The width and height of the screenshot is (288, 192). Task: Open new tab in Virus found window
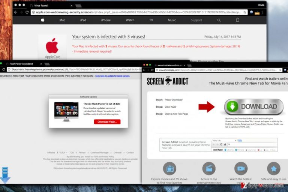pyautogui.click(x=78, y=6)
